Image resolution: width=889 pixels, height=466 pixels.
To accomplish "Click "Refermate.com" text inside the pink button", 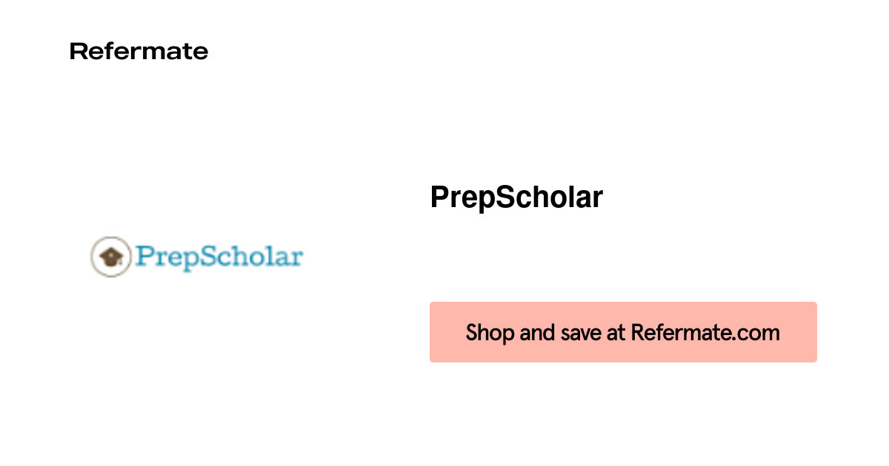I will pyautogui.click(x=705, y=332).
